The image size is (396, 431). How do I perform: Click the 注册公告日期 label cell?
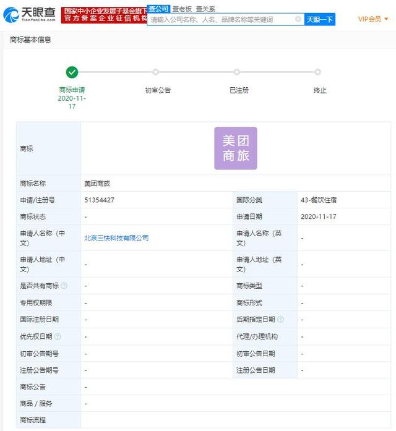pyautogui.click(x=265, y=370)
